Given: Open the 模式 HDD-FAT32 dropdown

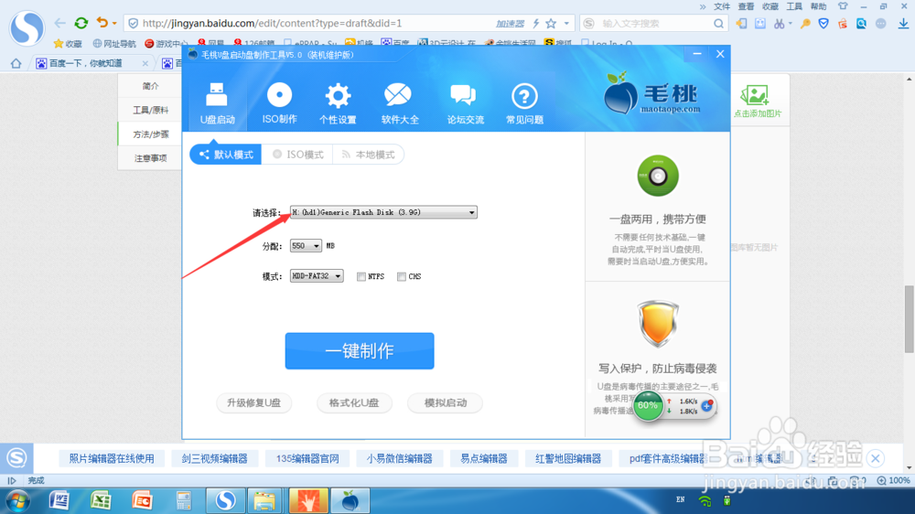Looking at the screenshot, I should click(317, 276).
